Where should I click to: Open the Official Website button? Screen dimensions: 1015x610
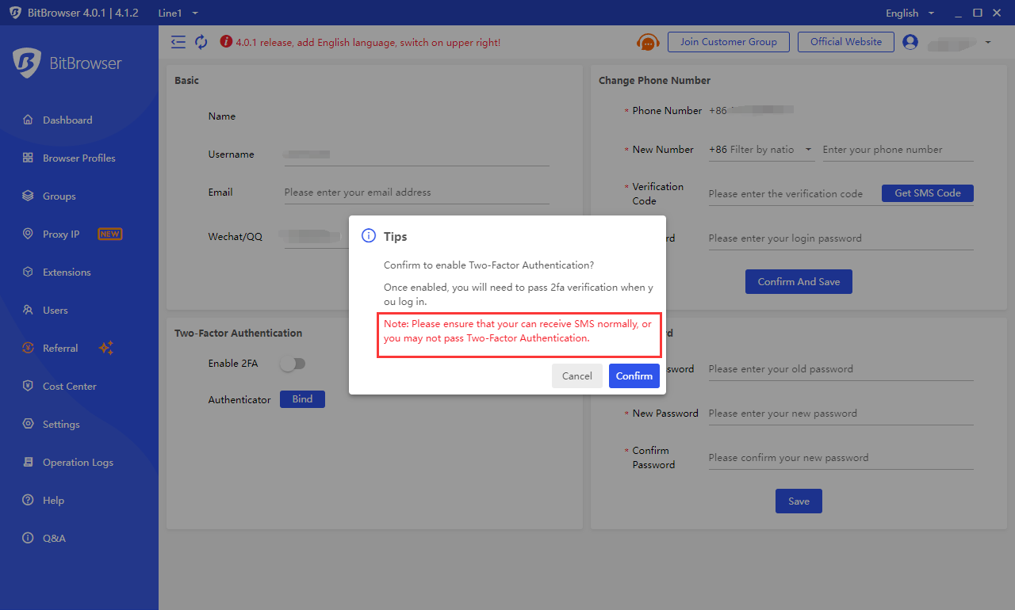pos(846,42)
